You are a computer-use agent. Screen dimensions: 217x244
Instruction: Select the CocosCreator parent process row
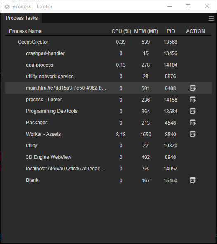pos(108,42)
